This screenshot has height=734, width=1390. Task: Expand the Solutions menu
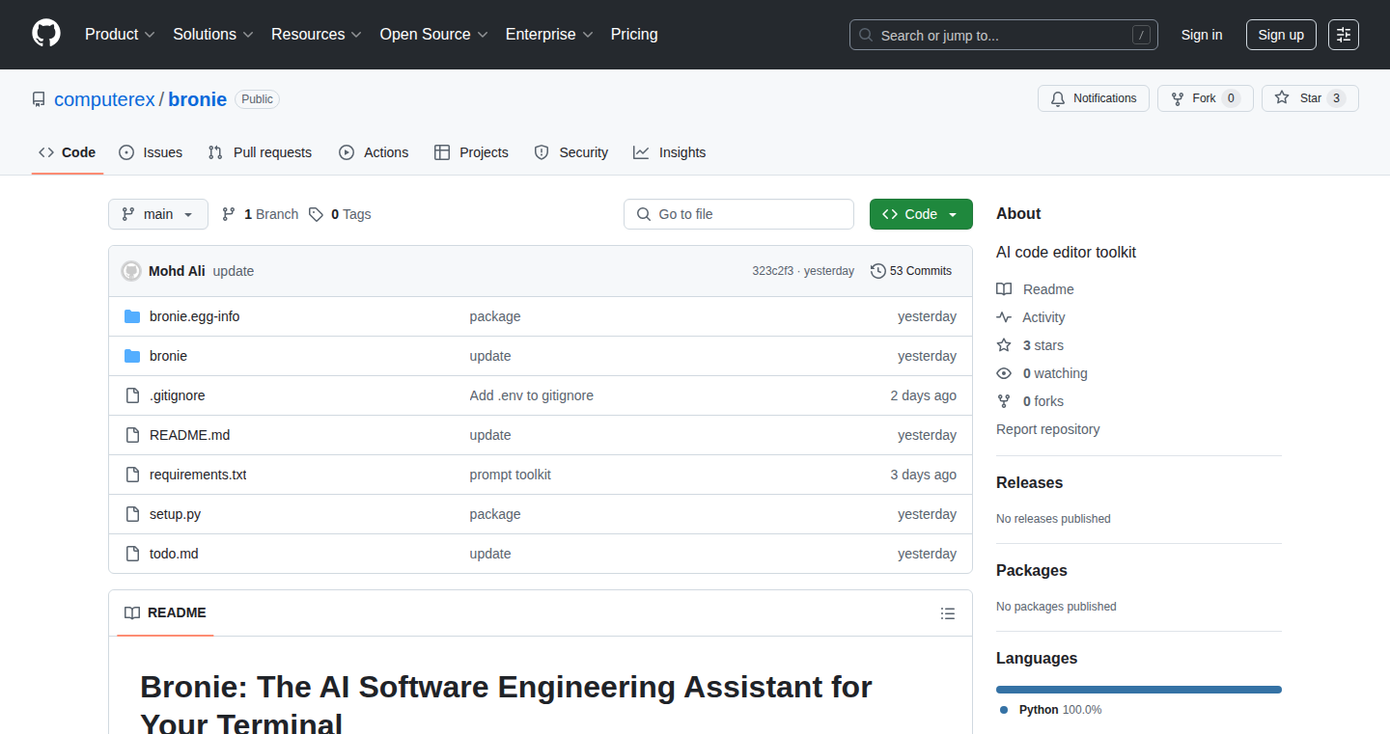[x=213, y=34]
